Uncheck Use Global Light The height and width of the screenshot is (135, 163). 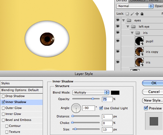(101, 108)
